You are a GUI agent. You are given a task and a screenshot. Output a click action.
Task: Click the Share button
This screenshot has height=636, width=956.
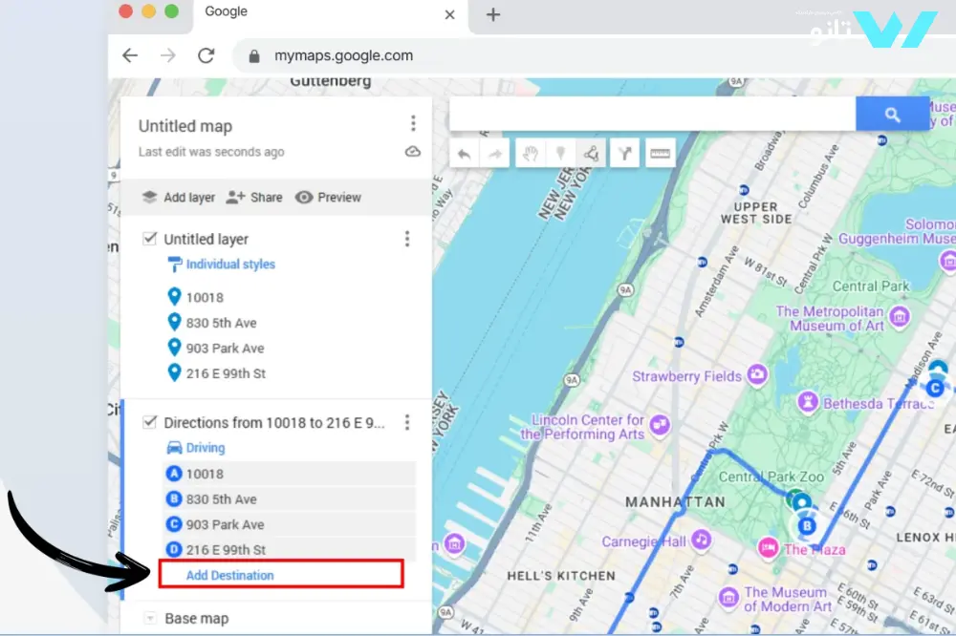pyautogui.click(x=254, y=198)
